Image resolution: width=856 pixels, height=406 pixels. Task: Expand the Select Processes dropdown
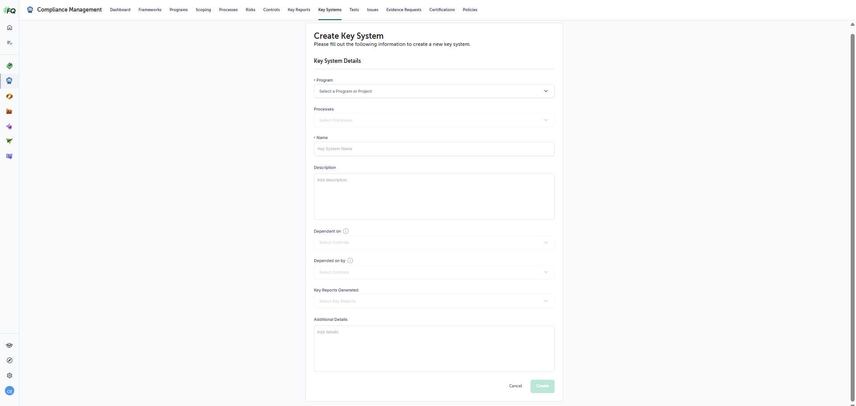433,120
